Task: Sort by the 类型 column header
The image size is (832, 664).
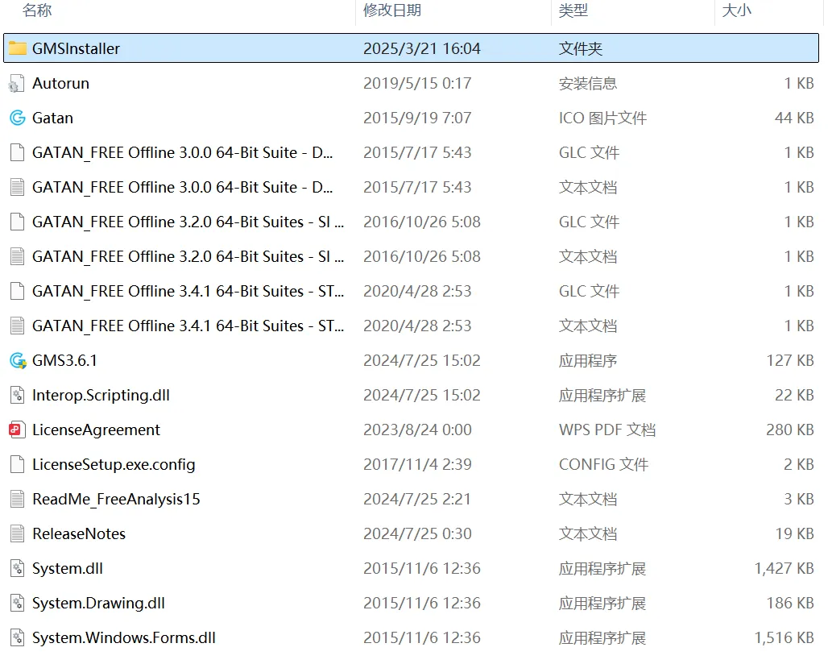Action: (573, 10)
